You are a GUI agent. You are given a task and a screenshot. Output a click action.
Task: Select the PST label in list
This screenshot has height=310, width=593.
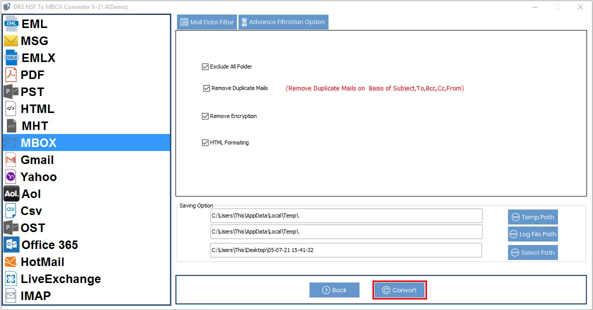32,92
